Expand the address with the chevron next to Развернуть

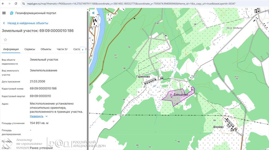click(46, 116)
